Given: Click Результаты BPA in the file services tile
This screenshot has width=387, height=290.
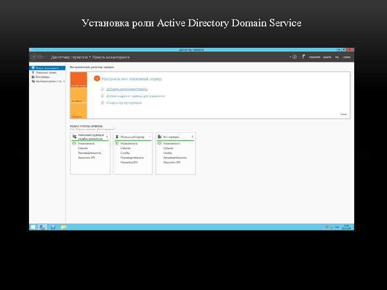Looking at the screenshot, I should (87, 157).
